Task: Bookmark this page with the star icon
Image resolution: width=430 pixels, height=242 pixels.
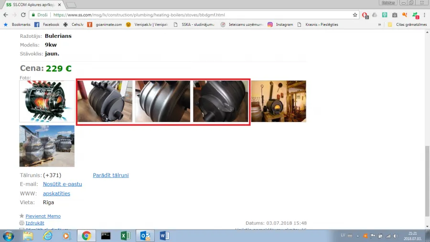Action: click(x=355, y=15)
